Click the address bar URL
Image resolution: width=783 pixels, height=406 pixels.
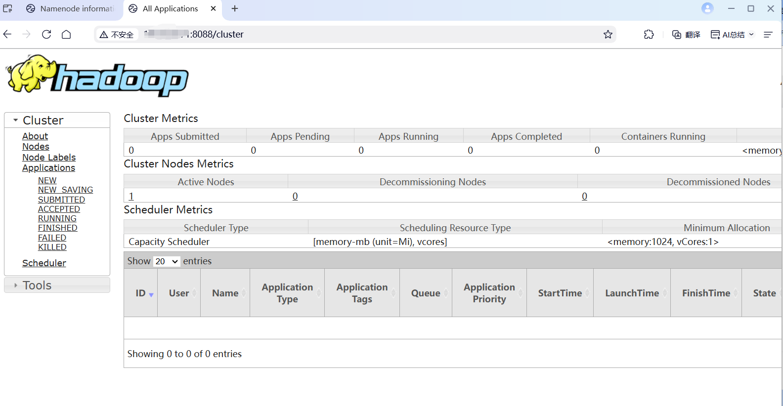[x=194, y=34]
